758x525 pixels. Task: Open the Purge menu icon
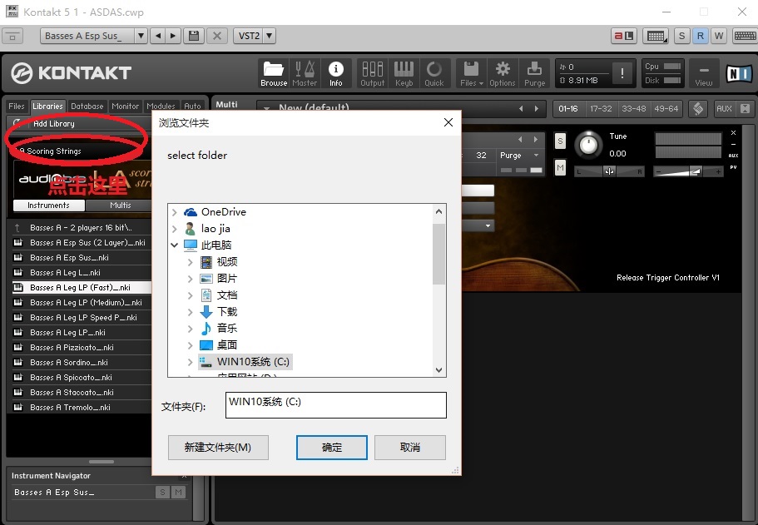click(534, 73)
